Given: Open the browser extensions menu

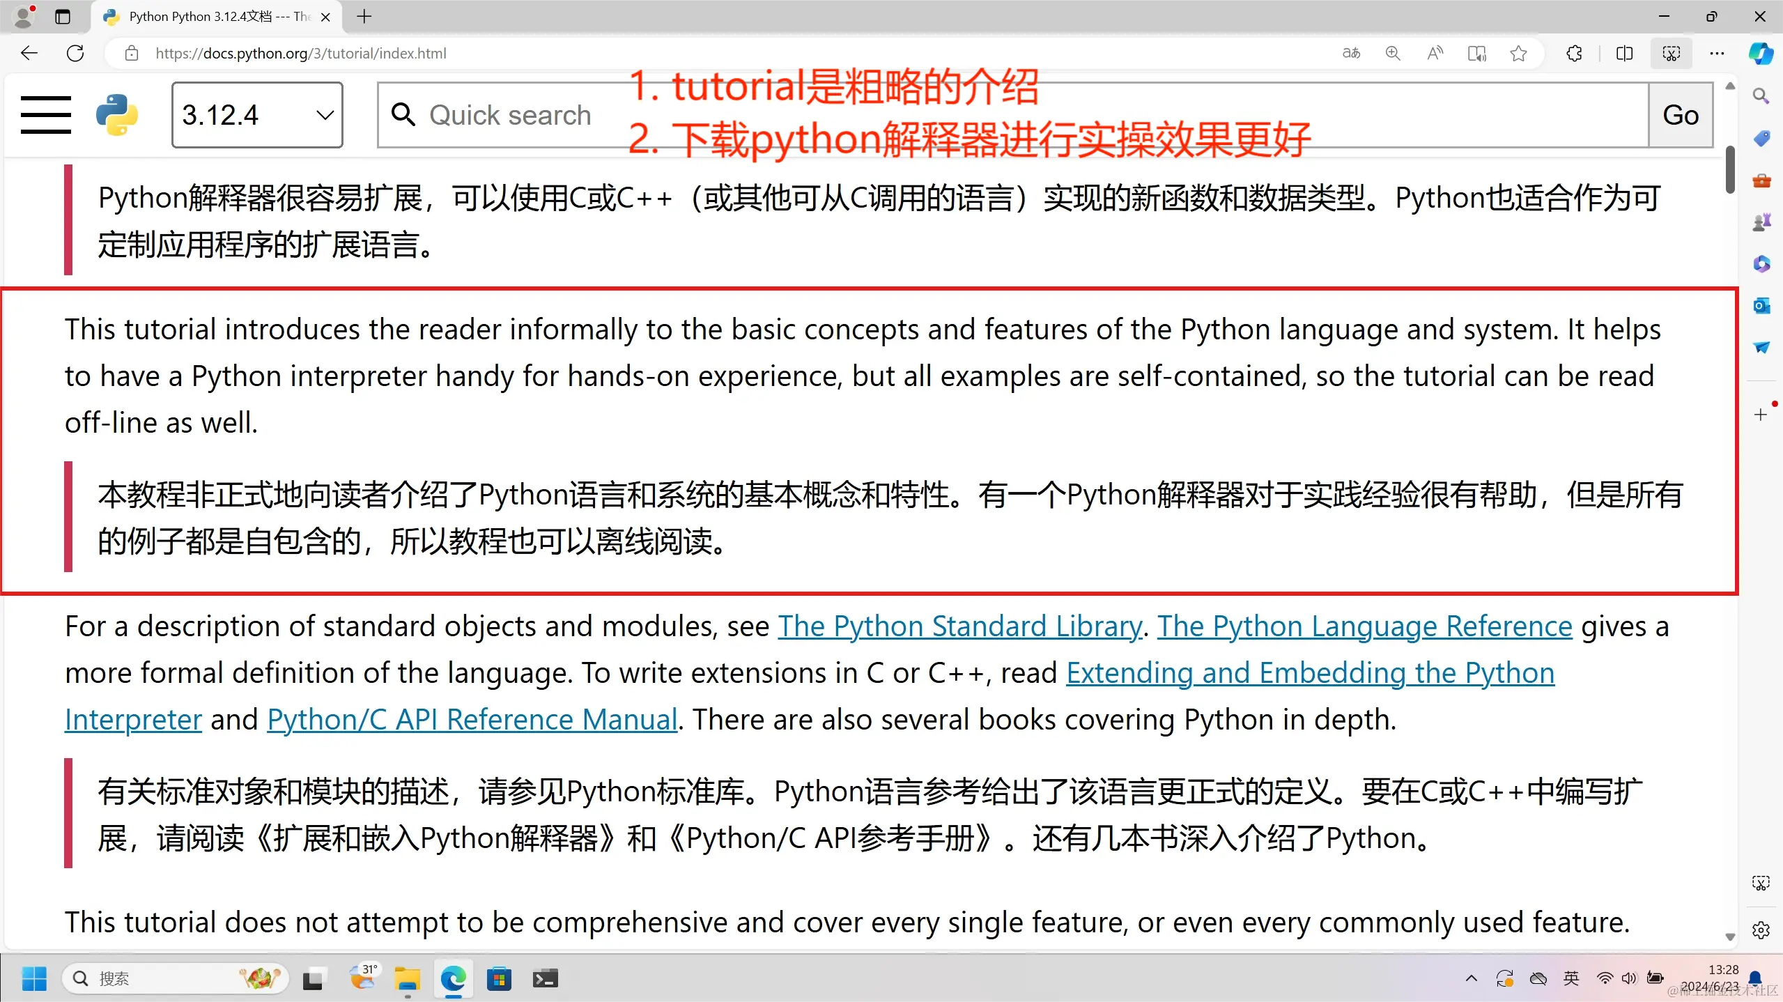Looking at the screenshot, I should pyautogui.click(x=1574, y=53).
